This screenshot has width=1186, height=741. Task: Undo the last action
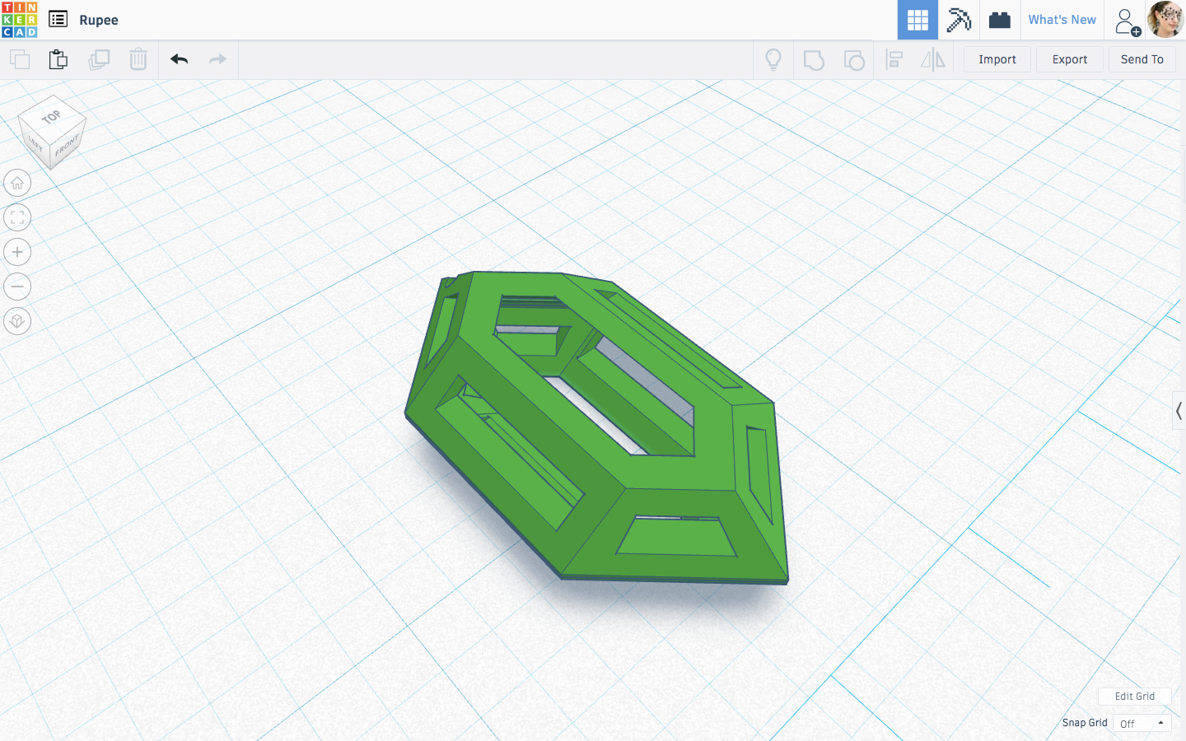[x=180, y=59]
